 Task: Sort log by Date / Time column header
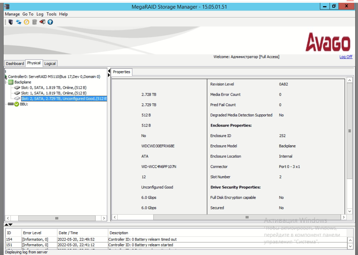coord(83,233)
